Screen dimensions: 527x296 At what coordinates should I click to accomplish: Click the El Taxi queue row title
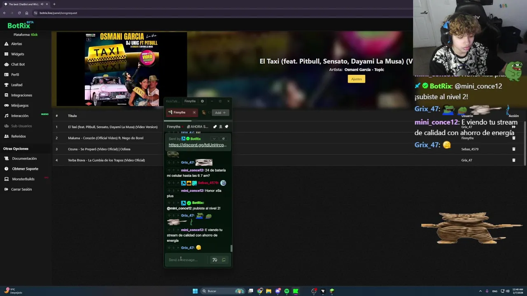[112, 127]
